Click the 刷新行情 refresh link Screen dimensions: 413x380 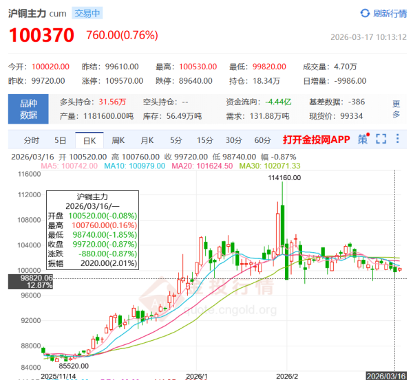click(390, 14)
